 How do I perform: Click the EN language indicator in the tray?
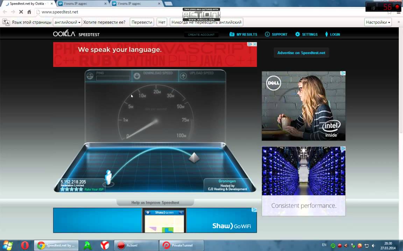[324, 245]
